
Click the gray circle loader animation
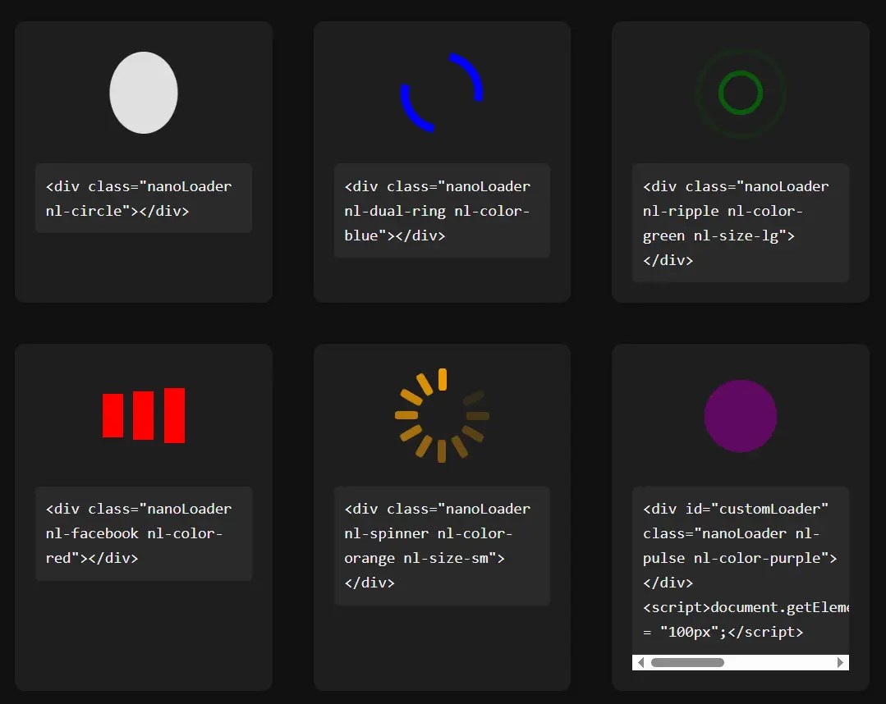[144, 93]
